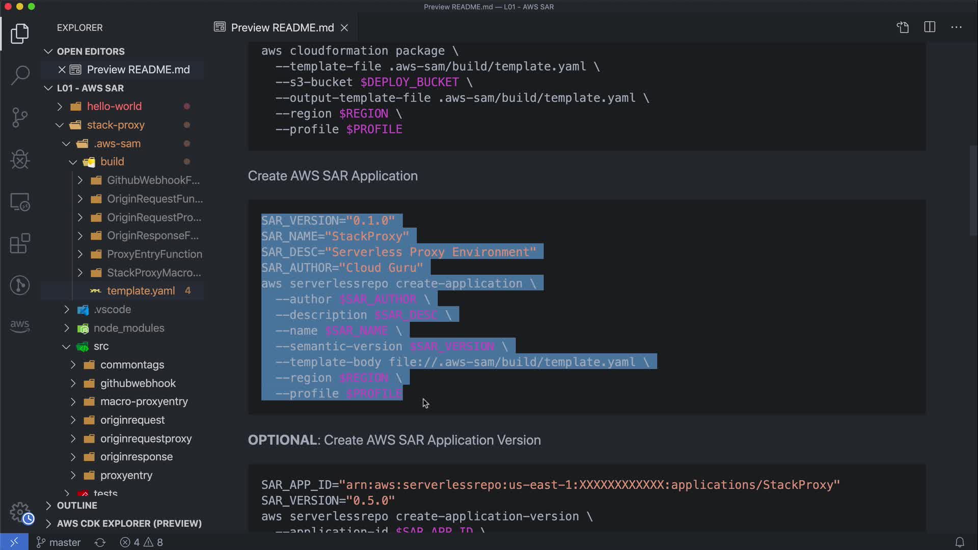Split the editor to the right
This screenshot has height=550, width=978.
[930, 28]
